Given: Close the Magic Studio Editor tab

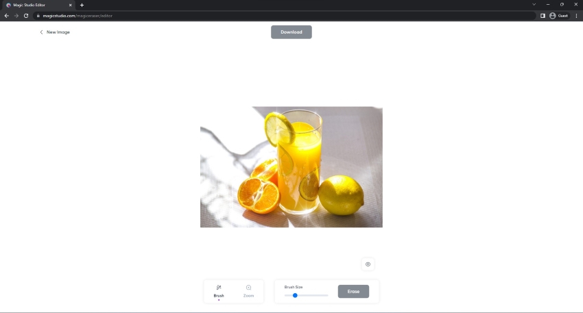Looking at the screenshot, I should pyautogui.click(x=70, y=5).
